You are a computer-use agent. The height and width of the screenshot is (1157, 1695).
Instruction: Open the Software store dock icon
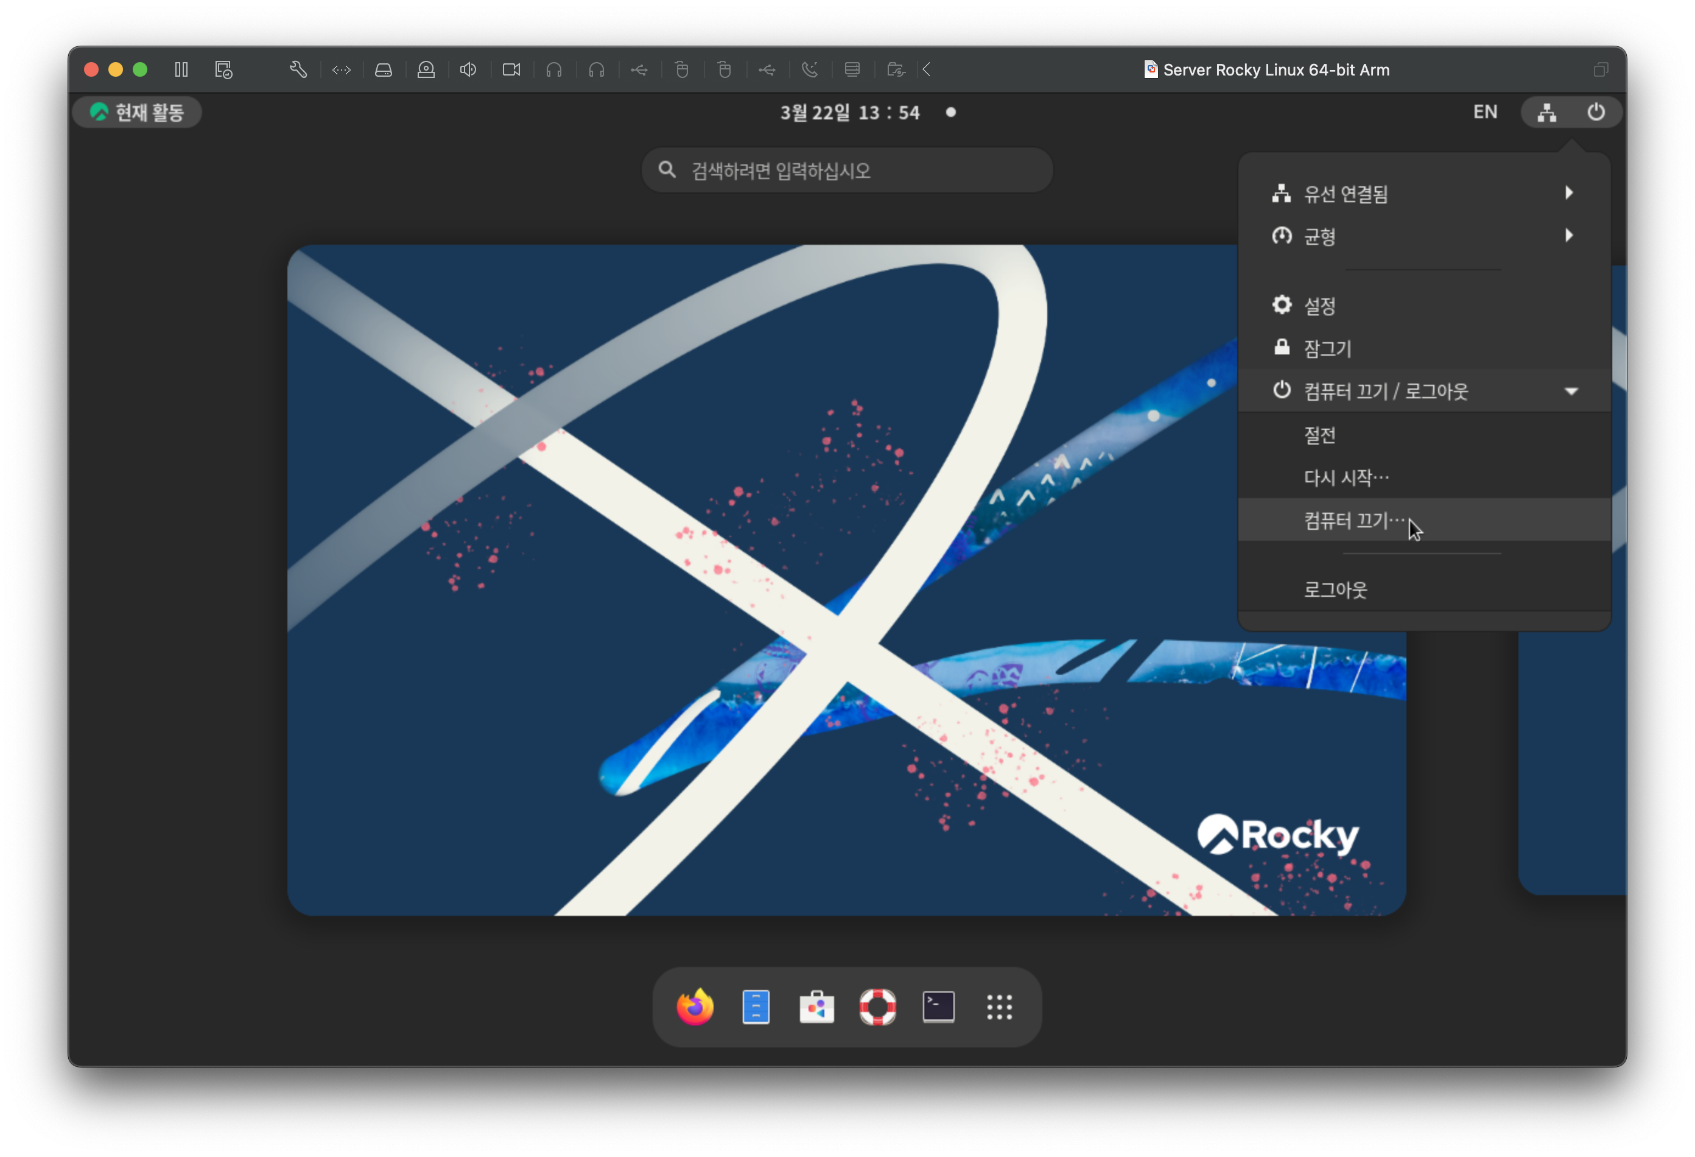pos(816,1007)
